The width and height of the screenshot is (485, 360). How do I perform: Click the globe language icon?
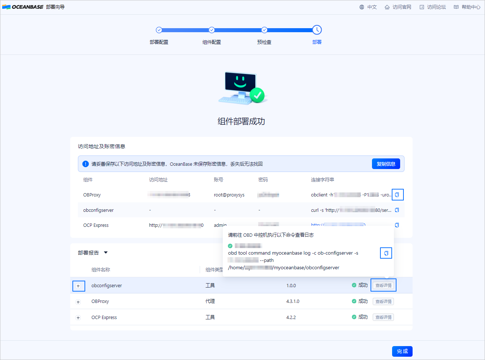[362, 7]
